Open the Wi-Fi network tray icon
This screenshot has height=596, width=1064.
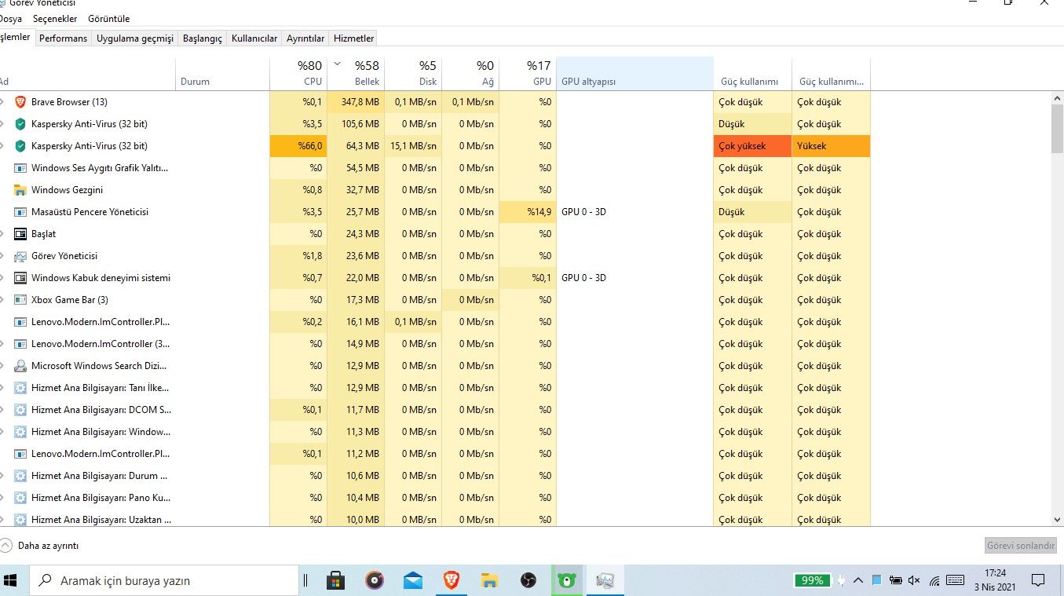click(934, 580)
